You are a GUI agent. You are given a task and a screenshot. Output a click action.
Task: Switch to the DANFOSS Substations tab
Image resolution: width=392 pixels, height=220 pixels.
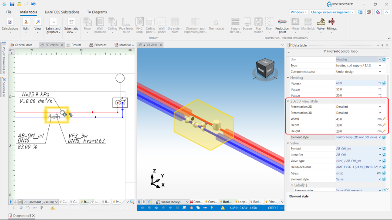point(61,12)
